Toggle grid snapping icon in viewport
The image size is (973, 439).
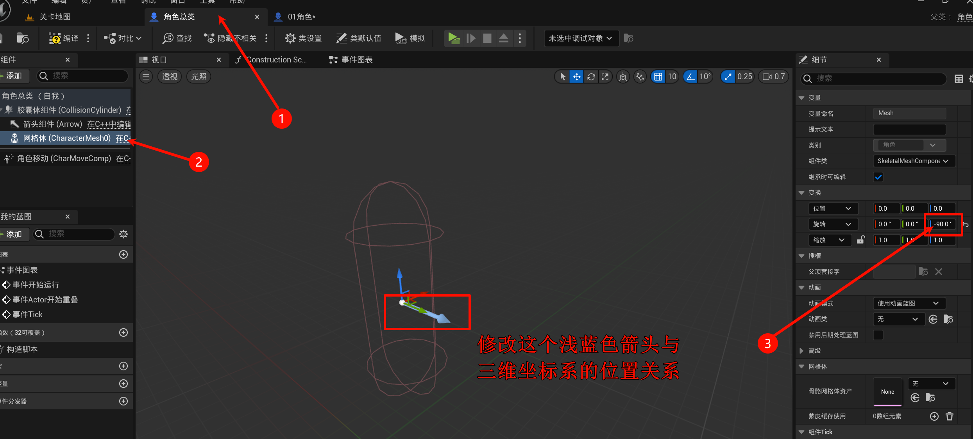click(658, 77)
